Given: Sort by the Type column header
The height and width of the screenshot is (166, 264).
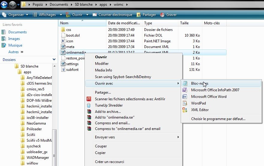Looking at the screenshot, I should (x=160, y=23).
